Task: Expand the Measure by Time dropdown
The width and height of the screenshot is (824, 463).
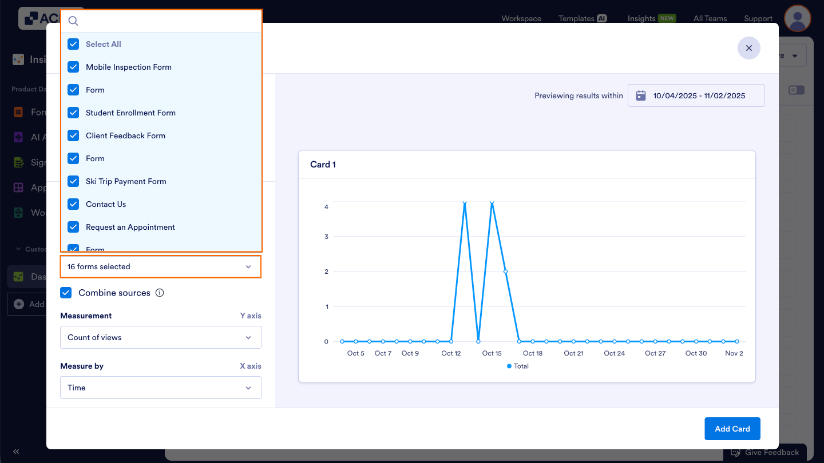Action: click(x=160, y=388)
